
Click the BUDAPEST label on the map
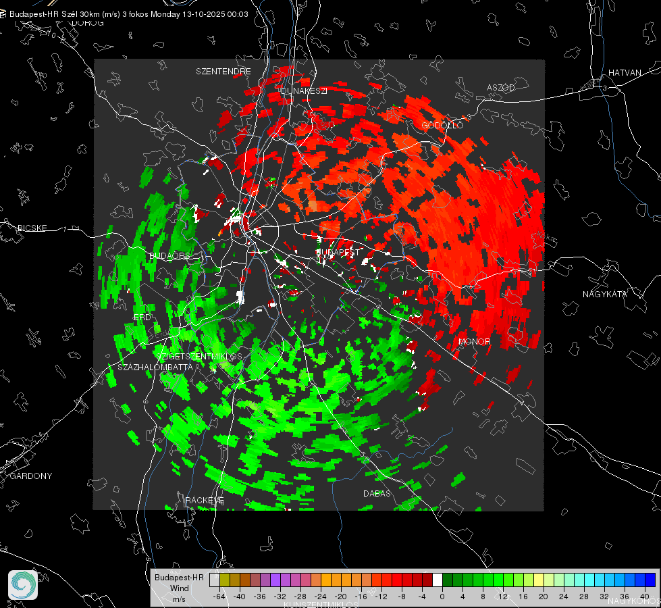[x=337, y=252]
